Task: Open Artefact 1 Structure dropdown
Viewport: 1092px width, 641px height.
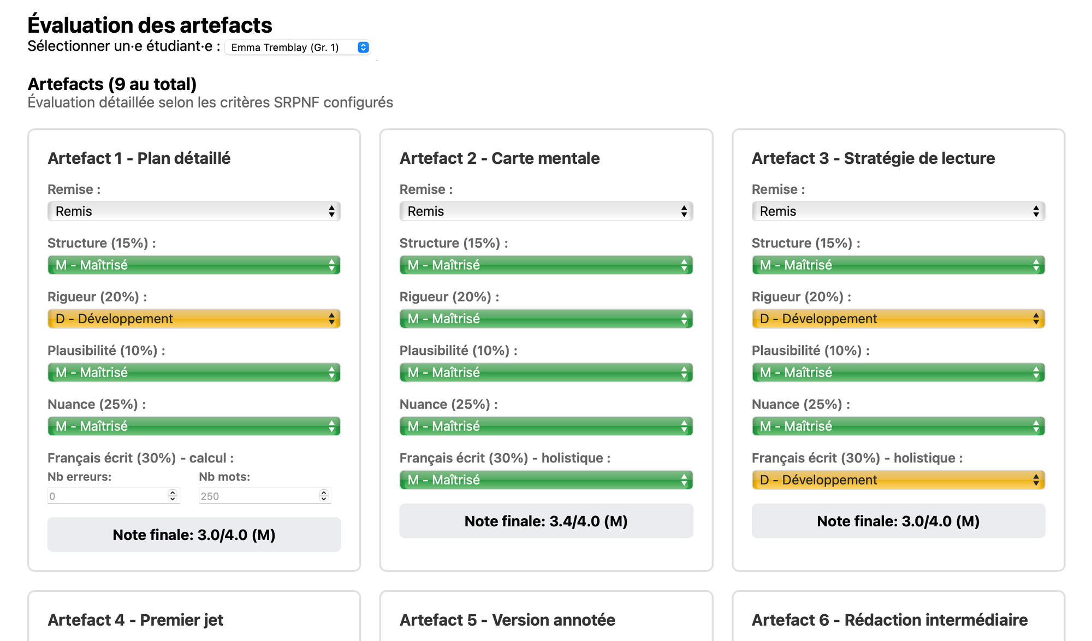Action: 194,265
